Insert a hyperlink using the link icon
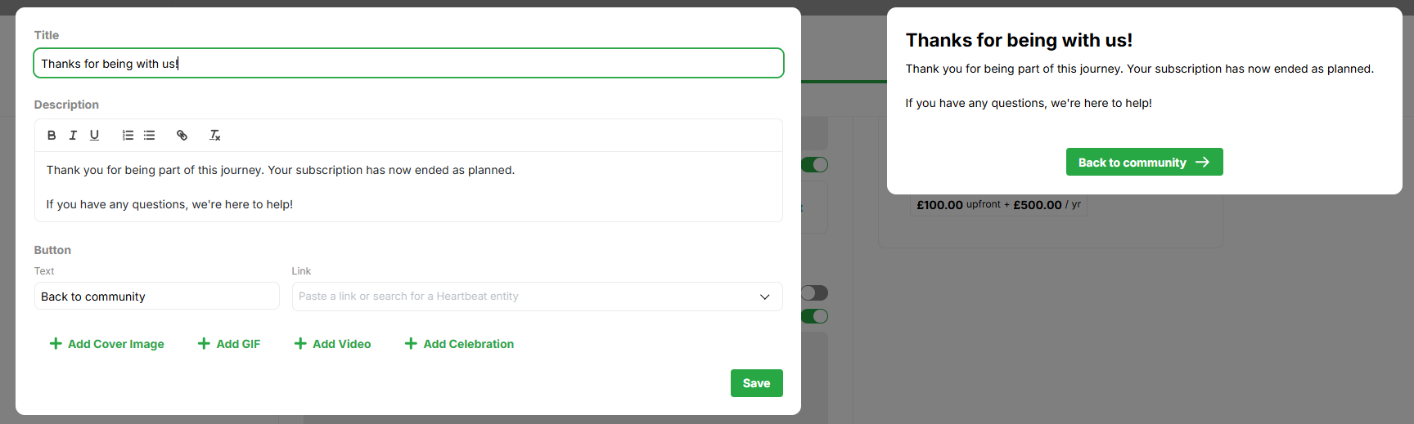This screenshot has height=424, width=1414. click(x=182, y=136)
